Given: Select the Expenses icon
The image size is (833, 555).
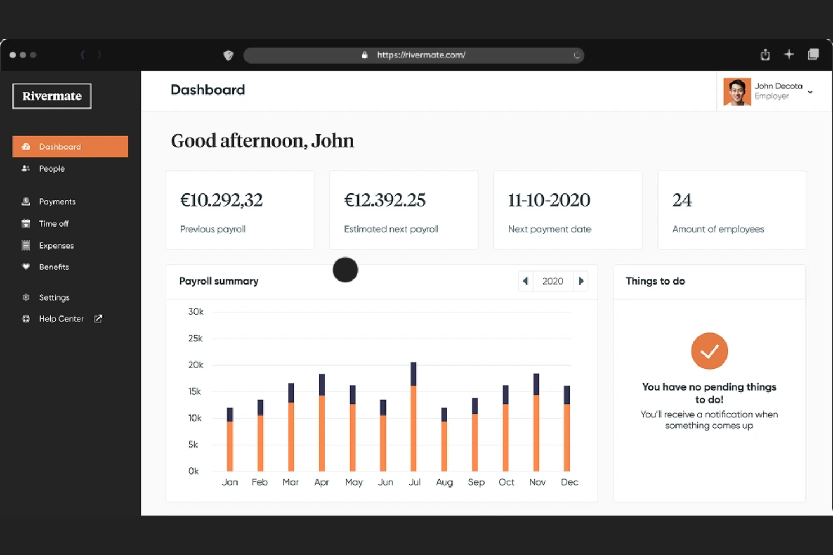Looking at the screenshot, I should coord(26,245).
